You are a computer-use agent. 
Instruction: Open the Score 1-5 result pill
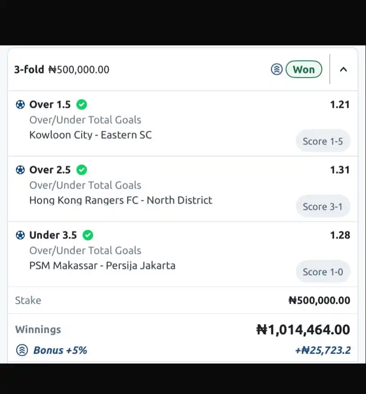(x=323, y=141)
